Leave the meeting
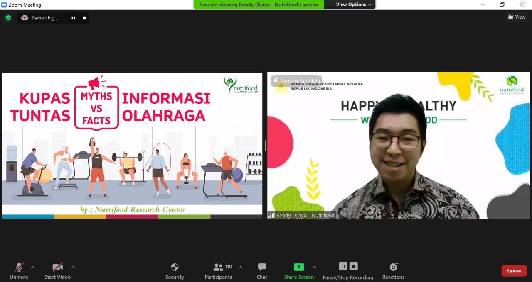This screenshot has height=282, width=532. 514,271
